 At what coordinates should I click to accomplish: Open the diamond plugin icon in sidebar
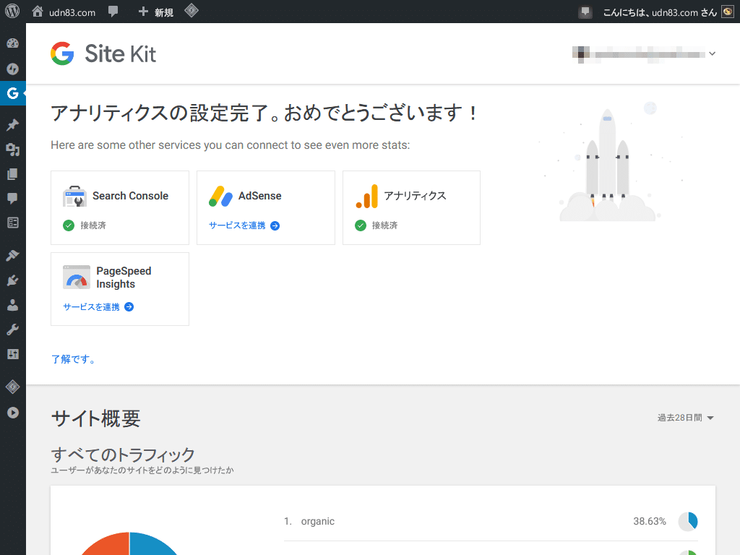(13, 387)
